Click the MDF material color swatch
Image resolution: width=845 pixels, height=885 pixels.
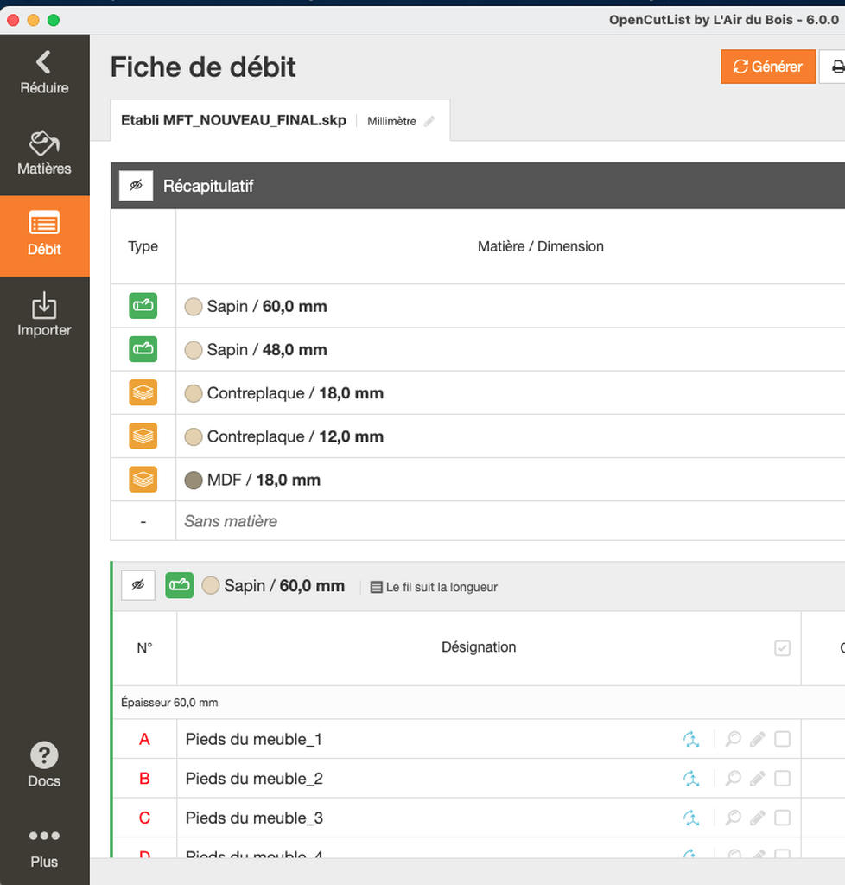(x=194, y=481)
